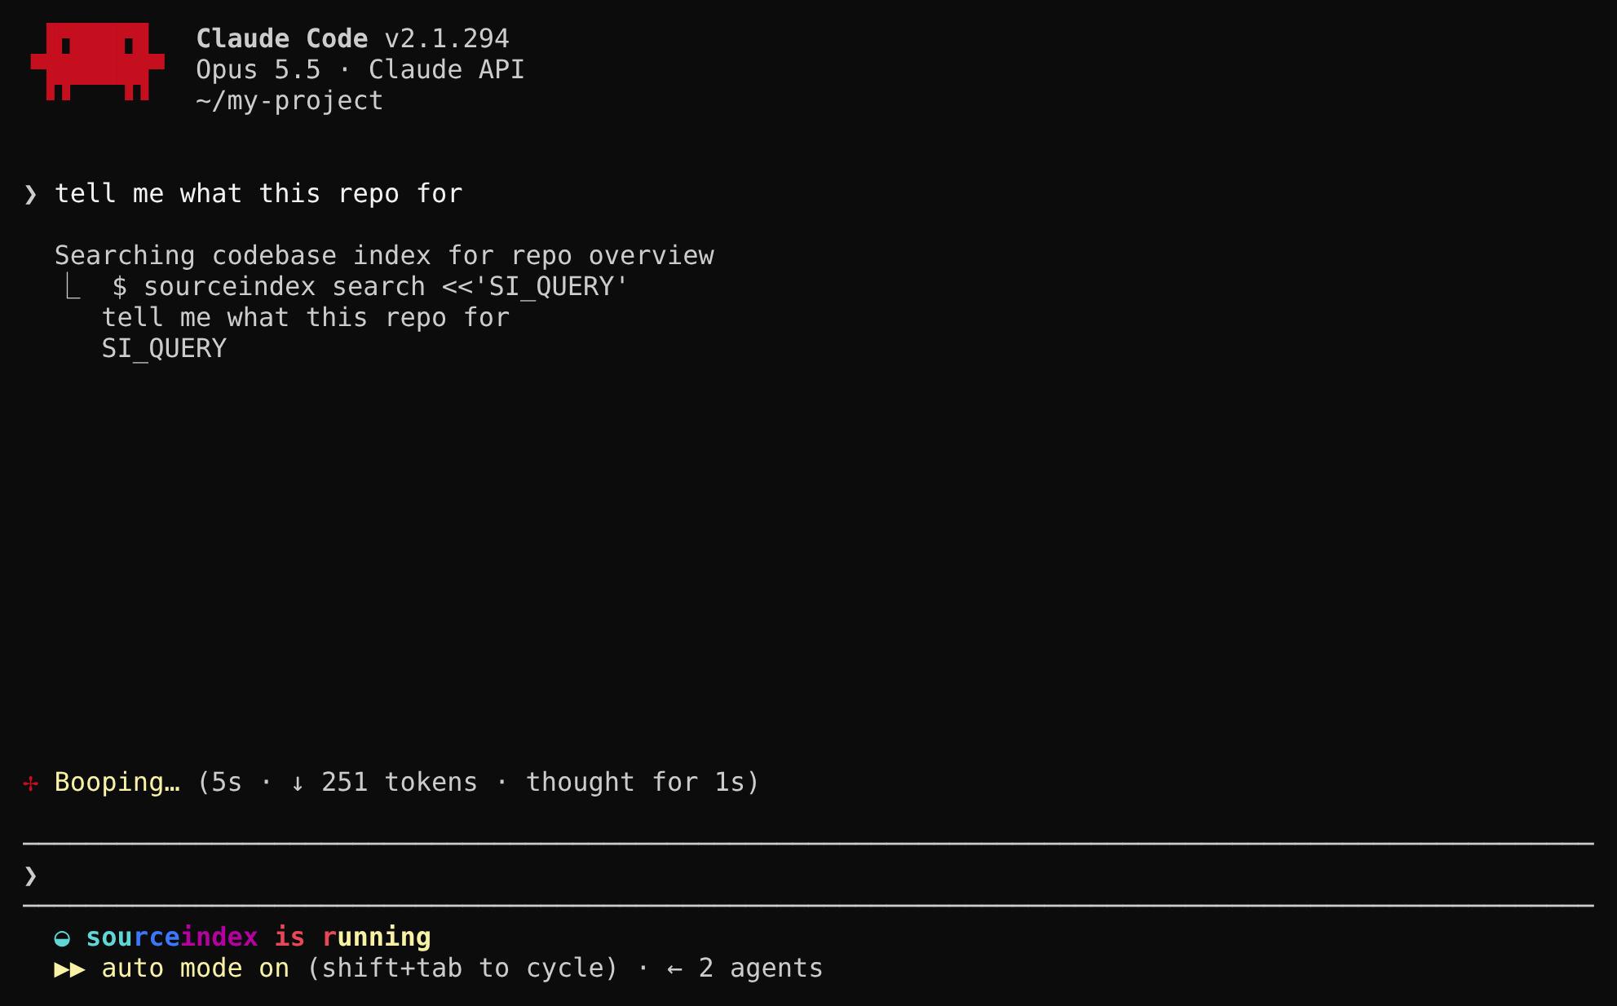The image size is (1617, 1006).
Task: Click the '(shift+tab to cycle)' hint
Action: 462,968
